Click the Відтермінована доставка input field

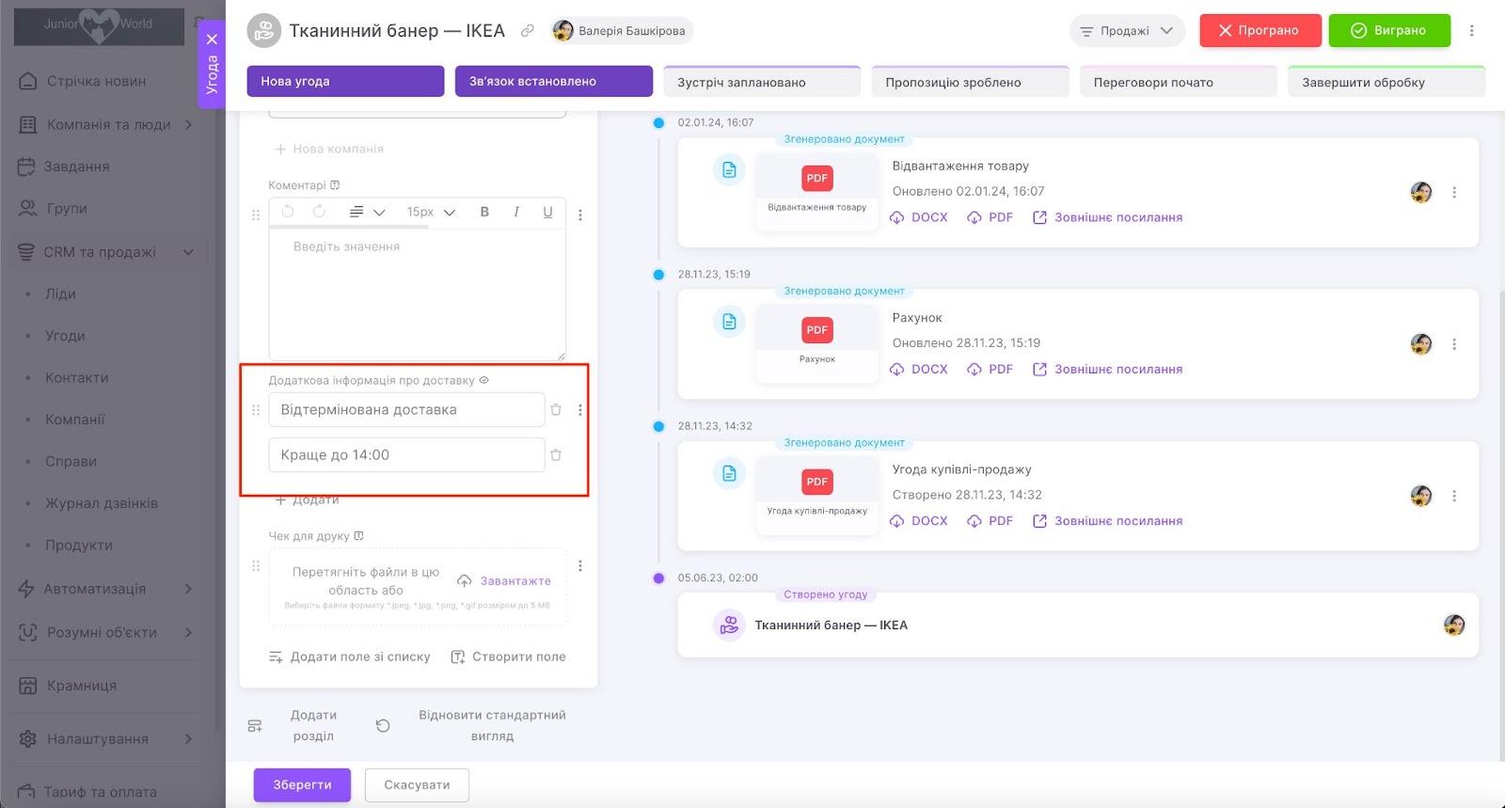[406, 410]
